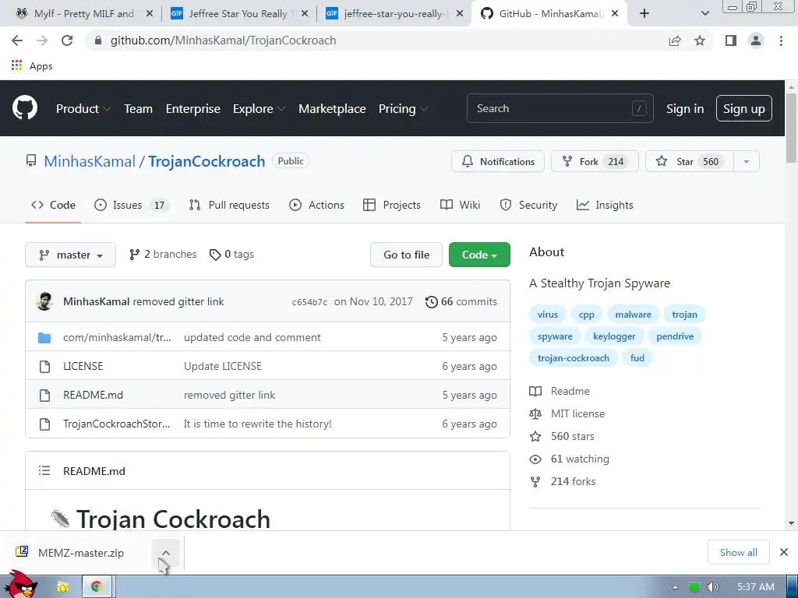Expand the Pricing menu in GitHub header
The image size is (798, 598).
(x=403, y=109)
